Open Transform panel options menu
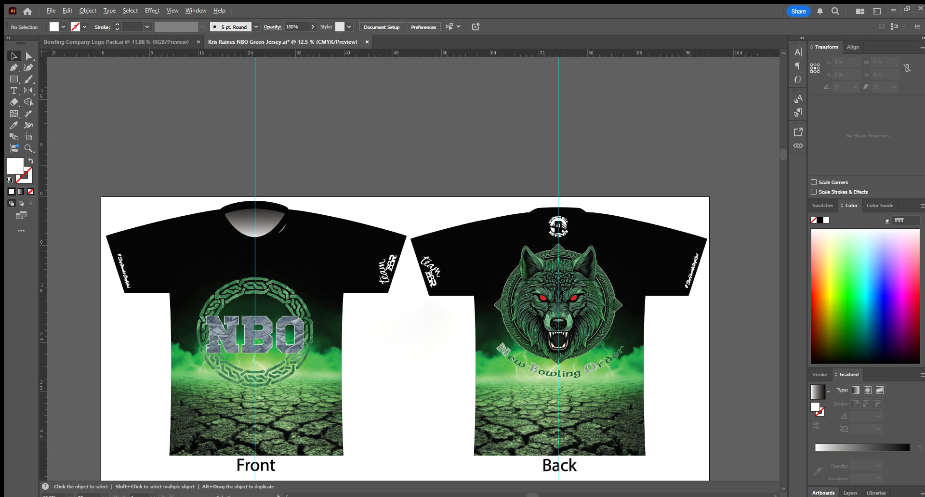Screen dimensions: 925x497 pos(922,47)
